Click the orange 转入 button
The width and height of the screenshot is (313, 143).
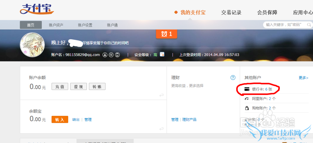click(x=60, y=120)
